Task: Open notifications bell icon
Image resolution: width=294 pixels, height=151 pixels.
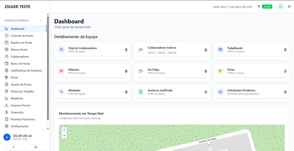Action: click(x=289, y=7)
